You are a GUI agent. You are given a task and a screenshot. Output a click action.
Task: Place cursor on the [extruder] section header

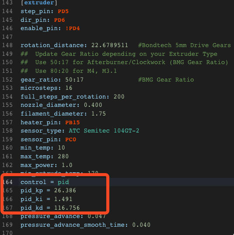click(39, 3)
